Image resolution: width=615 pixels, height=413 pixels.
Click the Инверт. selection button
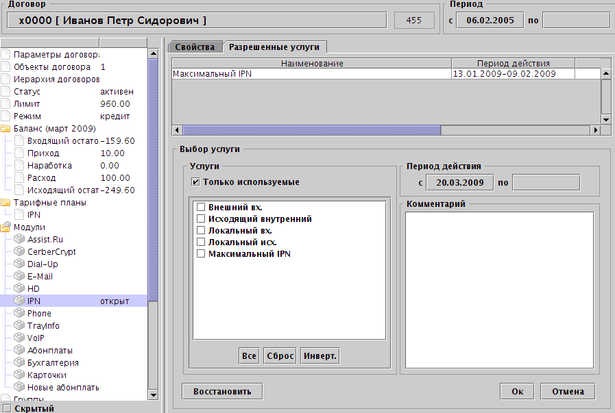(x=320, y=356)
